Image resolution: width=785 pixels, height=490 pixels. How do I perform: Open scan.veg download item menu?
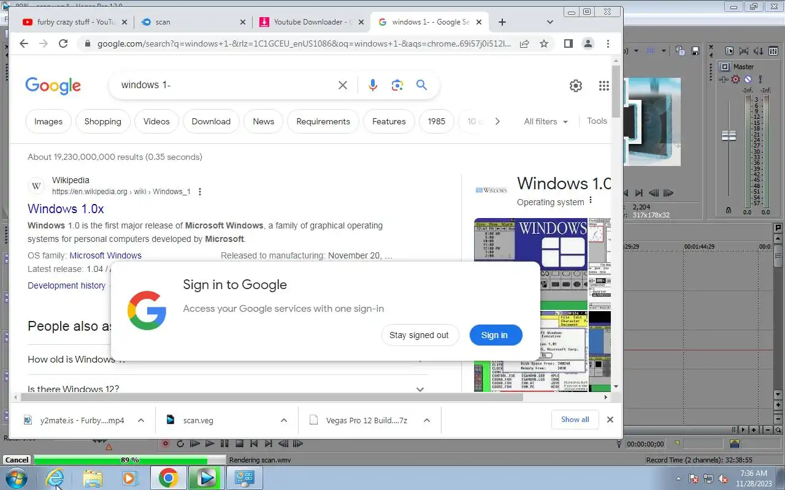pyautogui.click(x=284, y=420)
